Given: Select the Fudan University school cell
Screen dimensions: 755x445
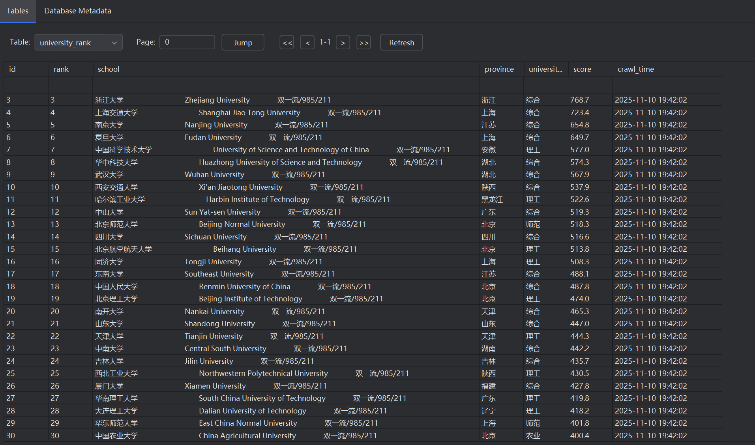Looking at the screenshot, I should tap(286, 137).
